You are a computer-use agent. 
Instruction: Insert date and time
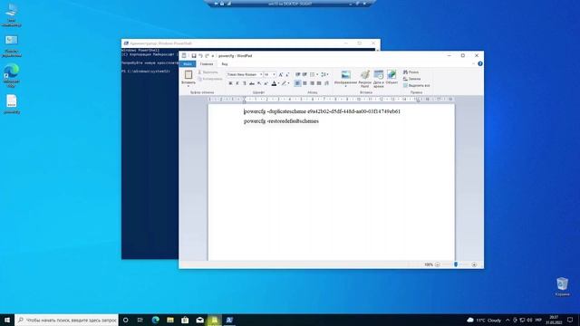point(379,78)
